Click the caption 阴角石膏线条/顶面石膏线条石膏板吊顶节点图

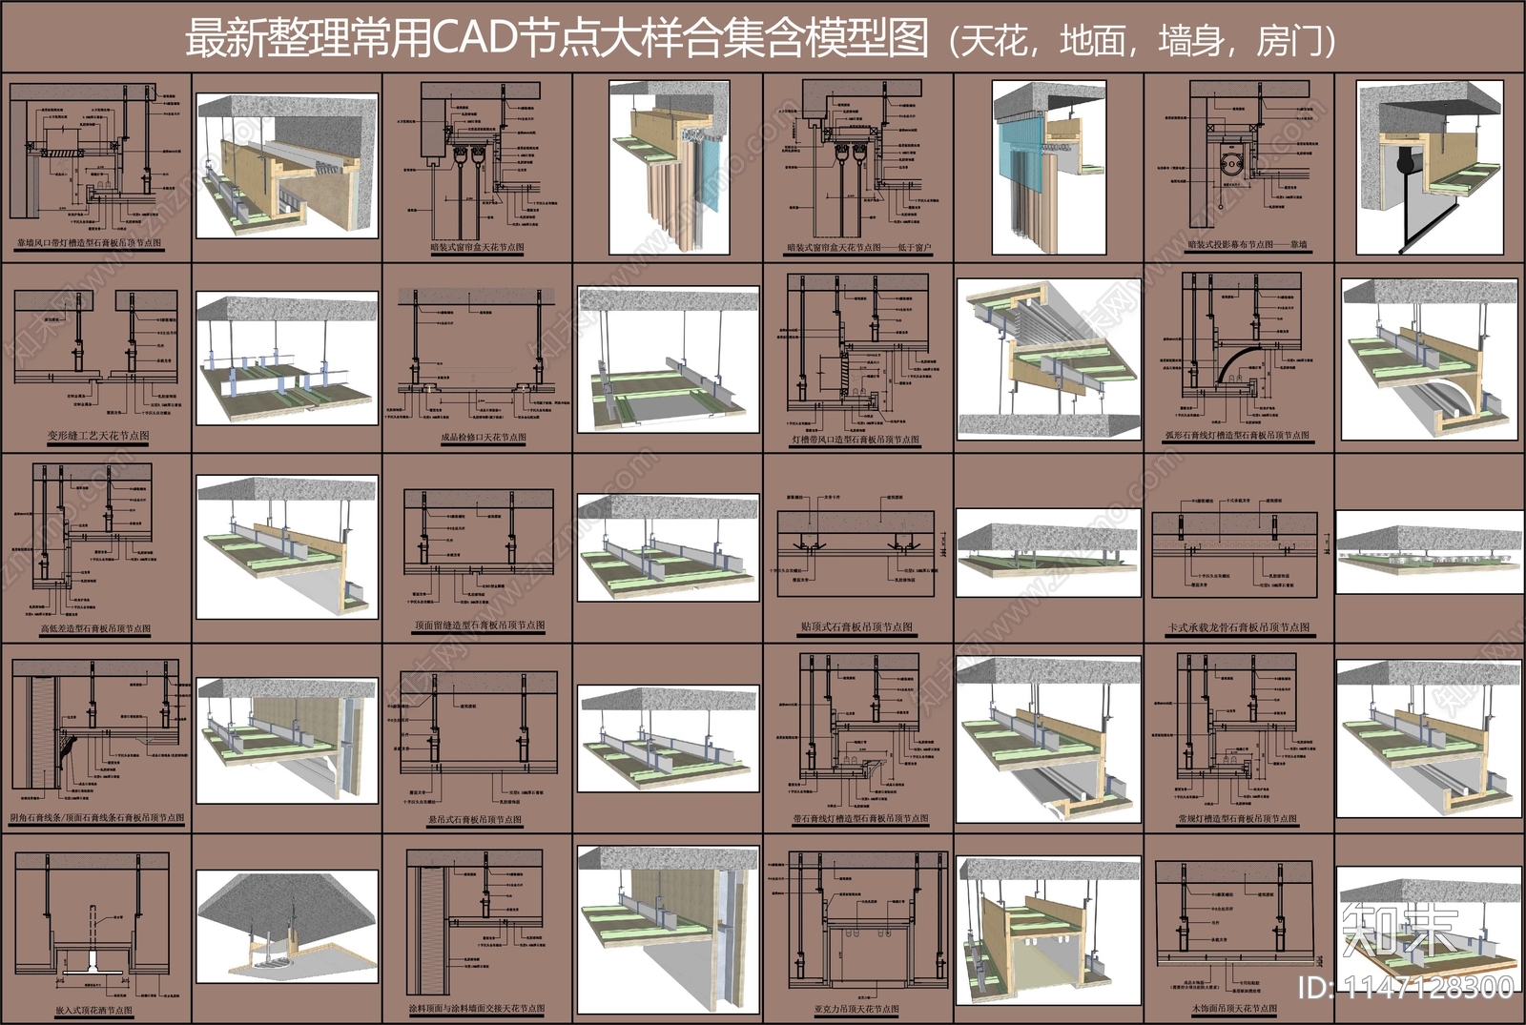(x=97, y=818)
